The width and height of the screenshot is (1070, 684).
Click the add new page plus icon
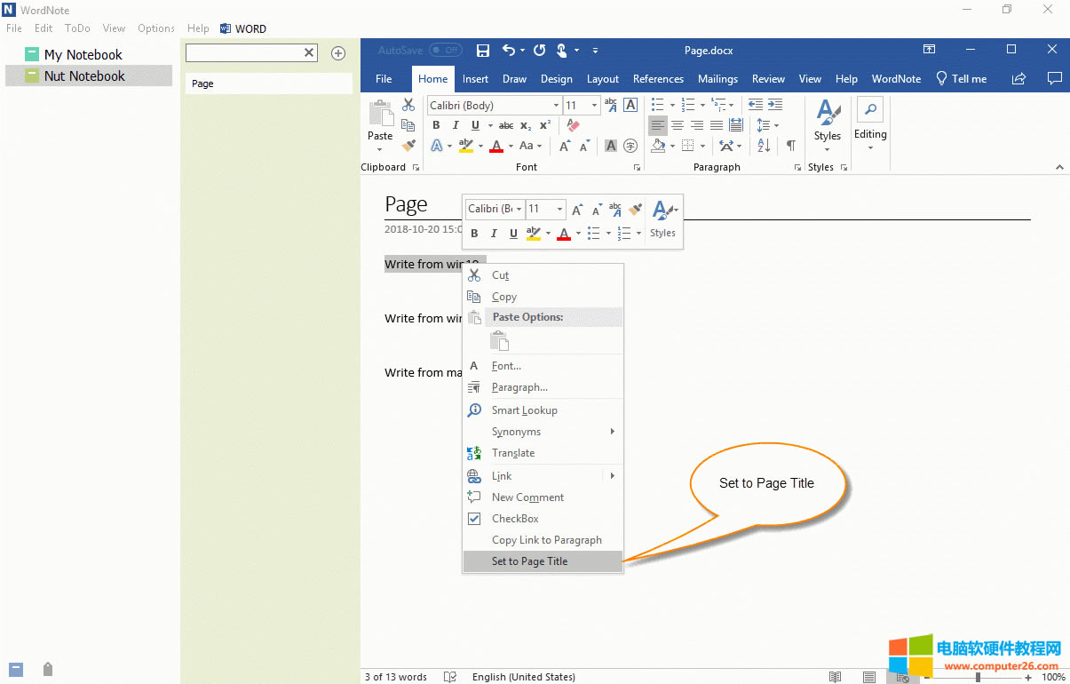coord(338,53)
